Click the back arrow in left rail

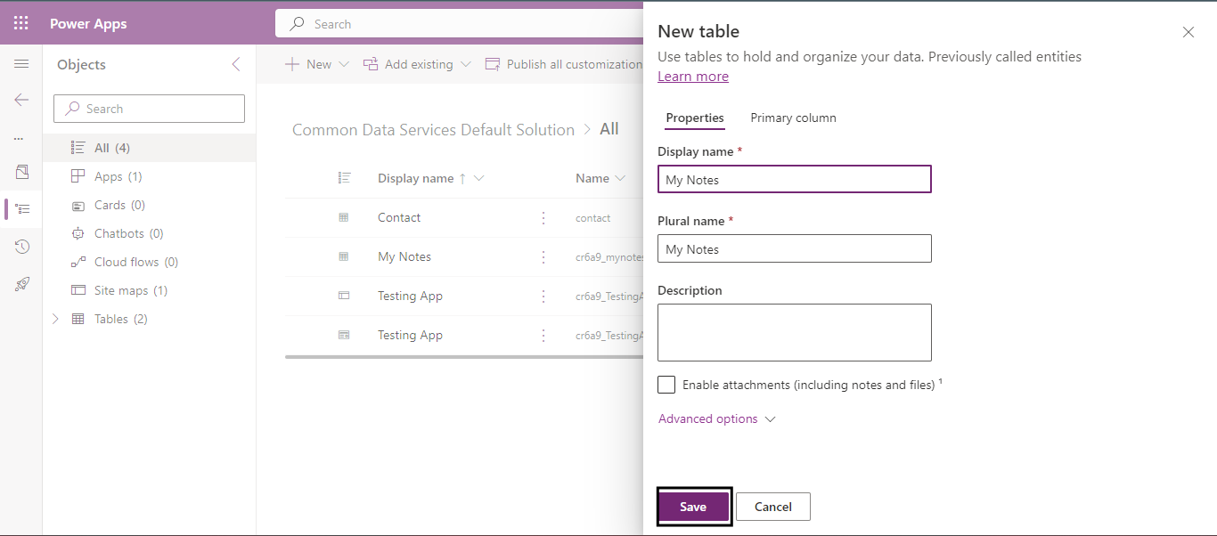click(21, 100)
